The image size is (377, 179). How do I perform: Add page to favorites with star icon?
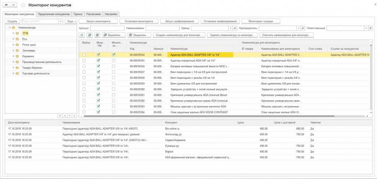(23, 5)
